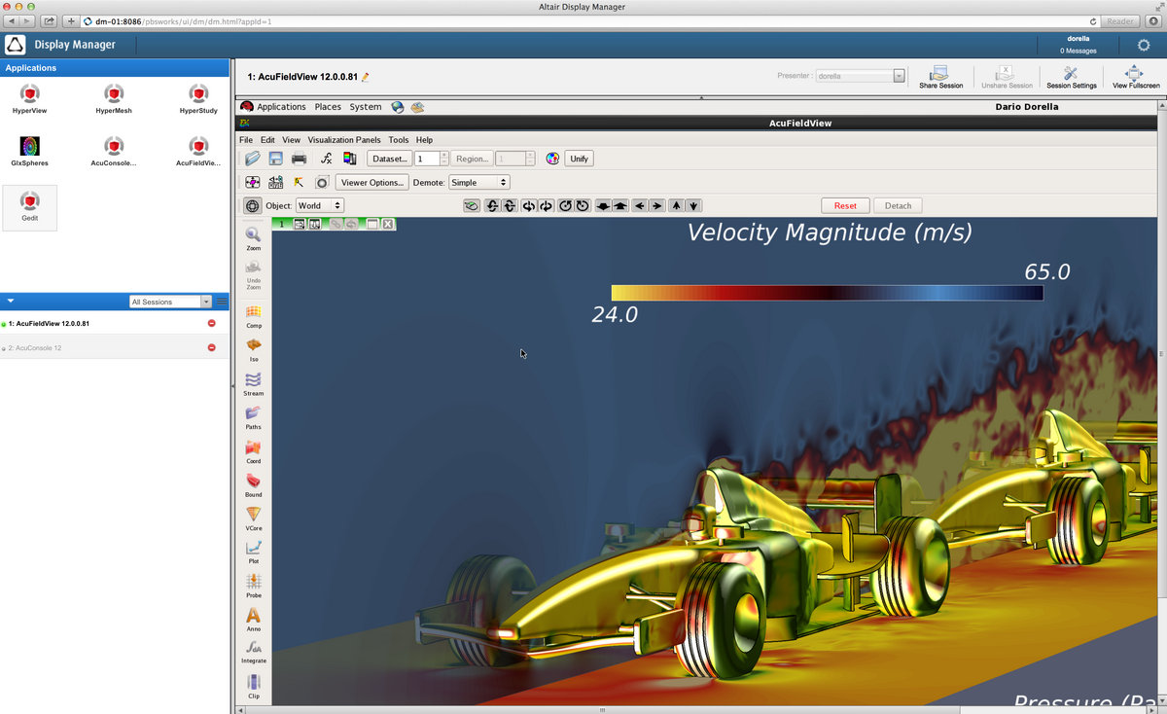
Task: Open the All Sessions filter dropdown
Action: pos(170,302)
